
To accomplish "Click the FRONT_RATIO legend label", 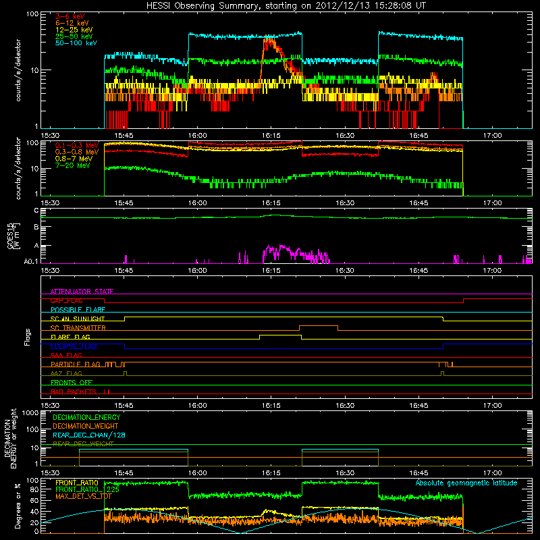I will 77,483.
